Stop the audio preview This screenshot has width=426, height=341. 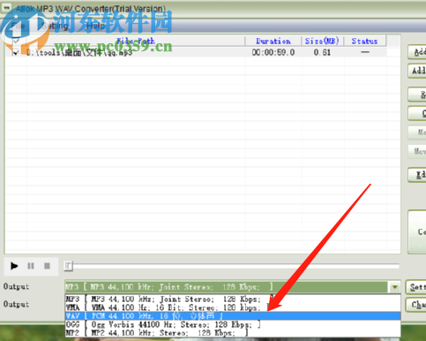(x=47, y=266)
